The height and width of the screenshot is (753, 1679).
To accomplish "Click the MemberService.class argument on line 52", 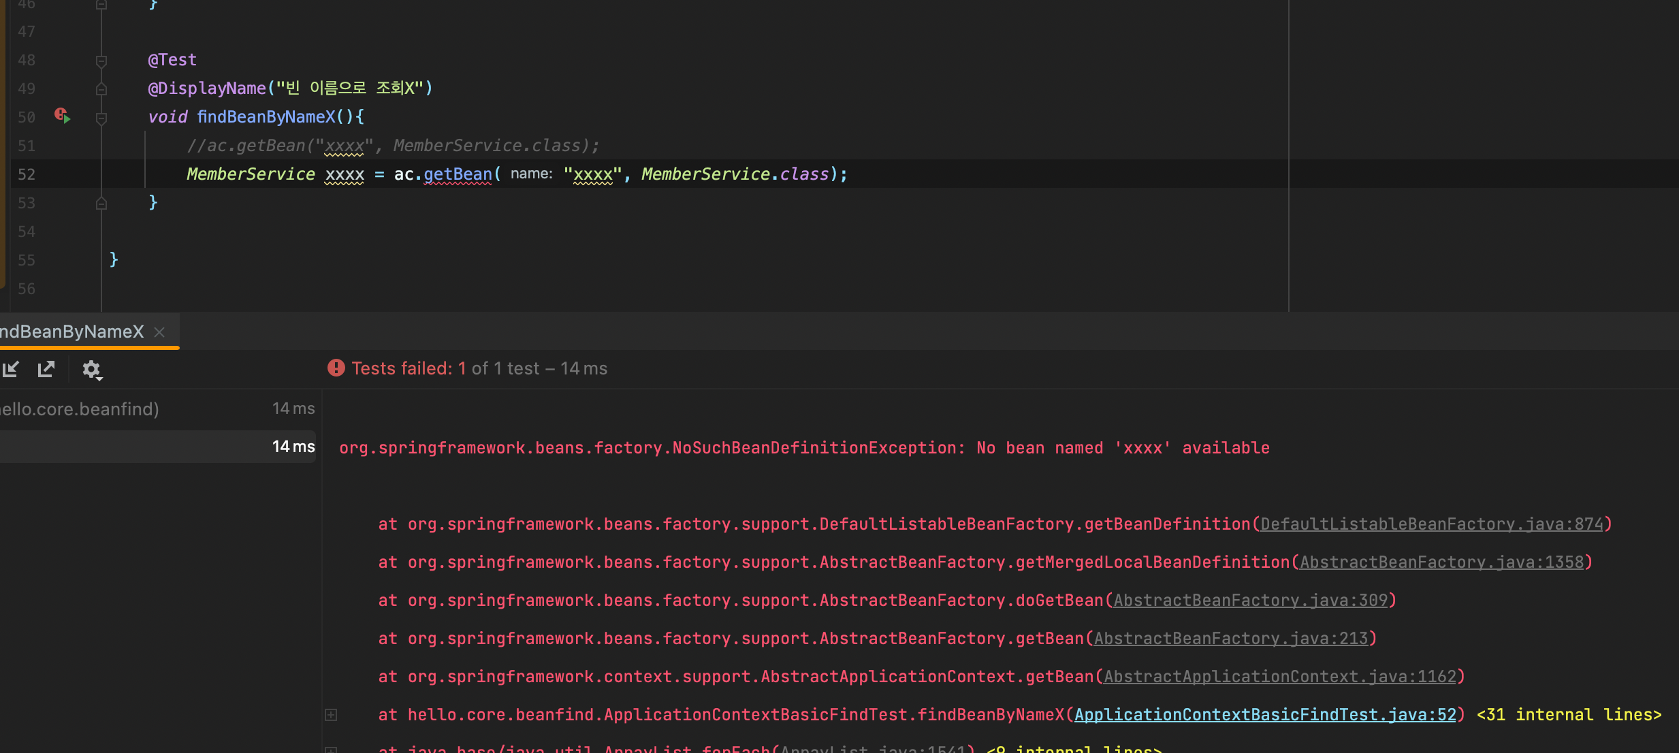I will pos(735,174).
